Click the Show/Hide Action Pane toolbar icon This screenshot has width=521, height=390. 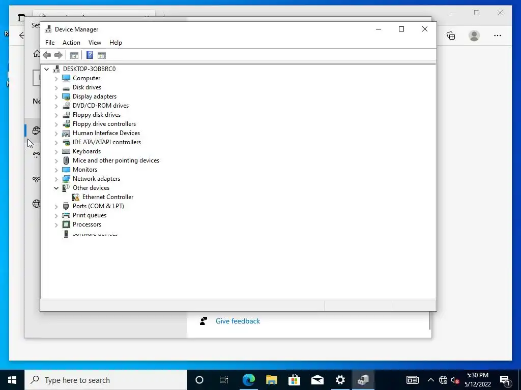(102, 55)
